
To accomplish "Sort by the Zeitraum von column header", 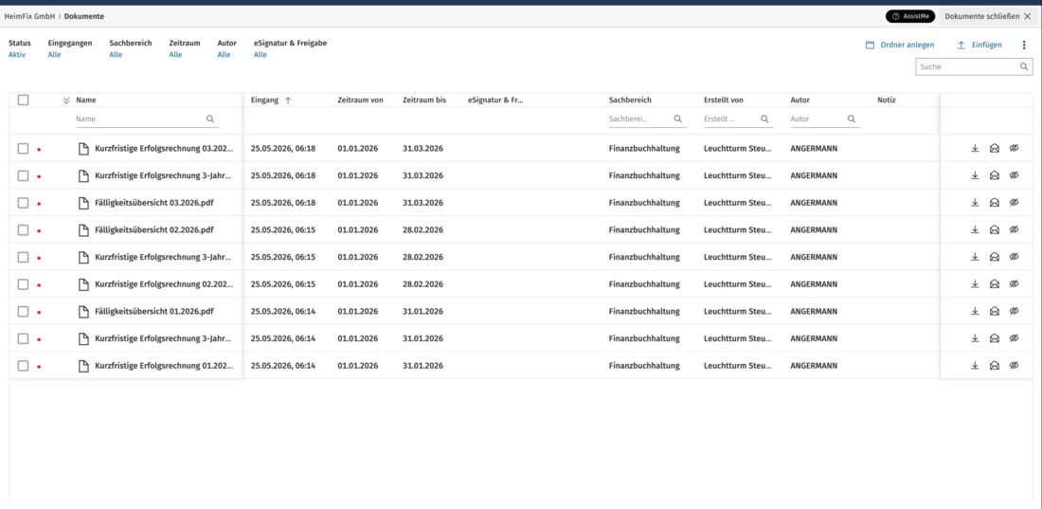I will pos(360,100).
